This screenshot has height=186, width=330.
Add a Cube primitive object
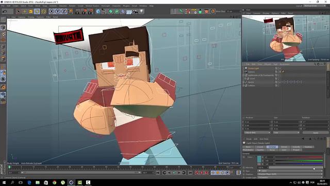pos(98,11)
